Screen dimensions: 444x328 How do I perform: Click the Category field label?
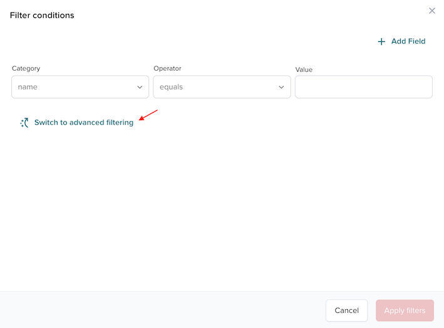tap(26, 68)
